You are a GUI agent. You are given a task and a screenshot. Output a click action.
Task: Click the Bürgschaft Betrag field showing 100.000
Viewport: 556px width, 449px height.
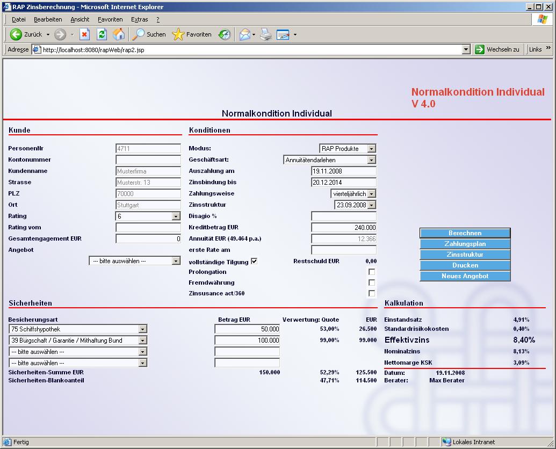247,340
